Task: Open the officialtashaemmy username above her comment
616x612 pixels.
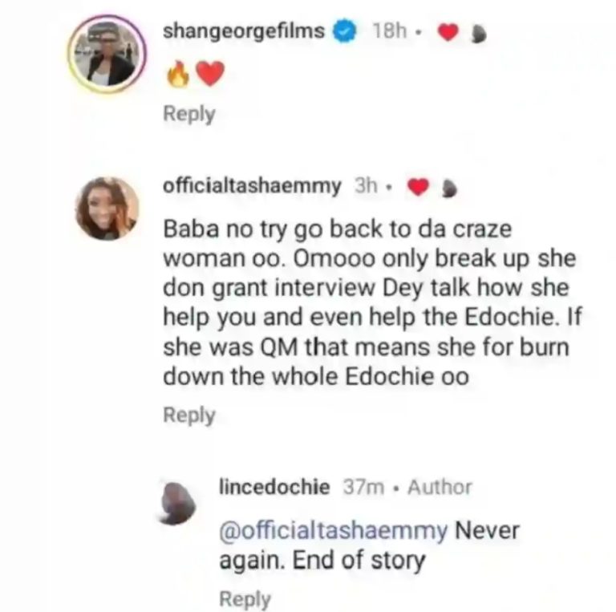Action: point(253,186)
